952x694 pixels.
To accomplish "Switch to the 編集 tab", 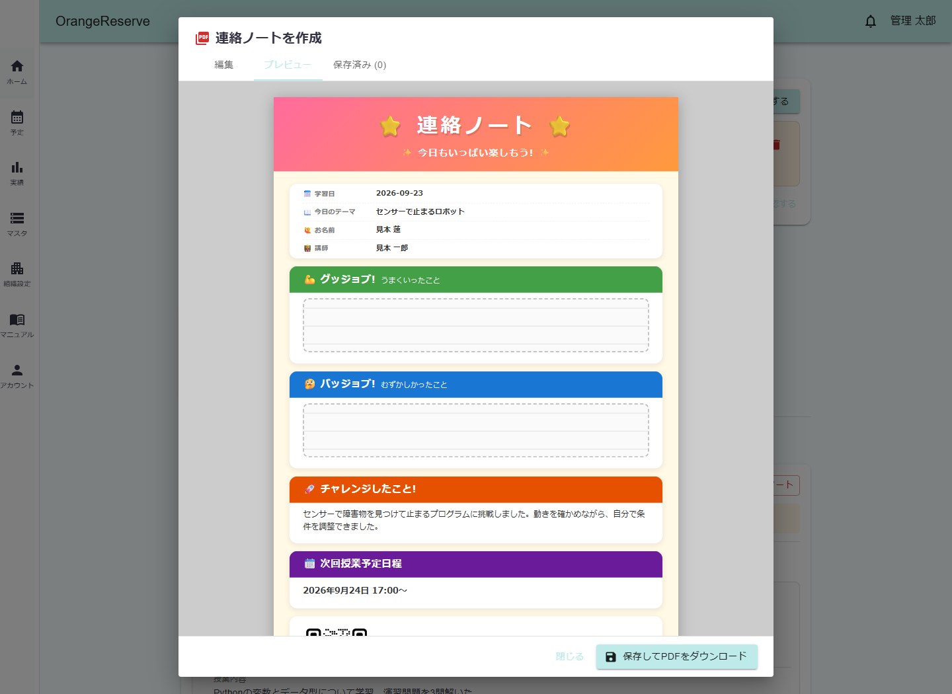I will [x=224, y=65].
